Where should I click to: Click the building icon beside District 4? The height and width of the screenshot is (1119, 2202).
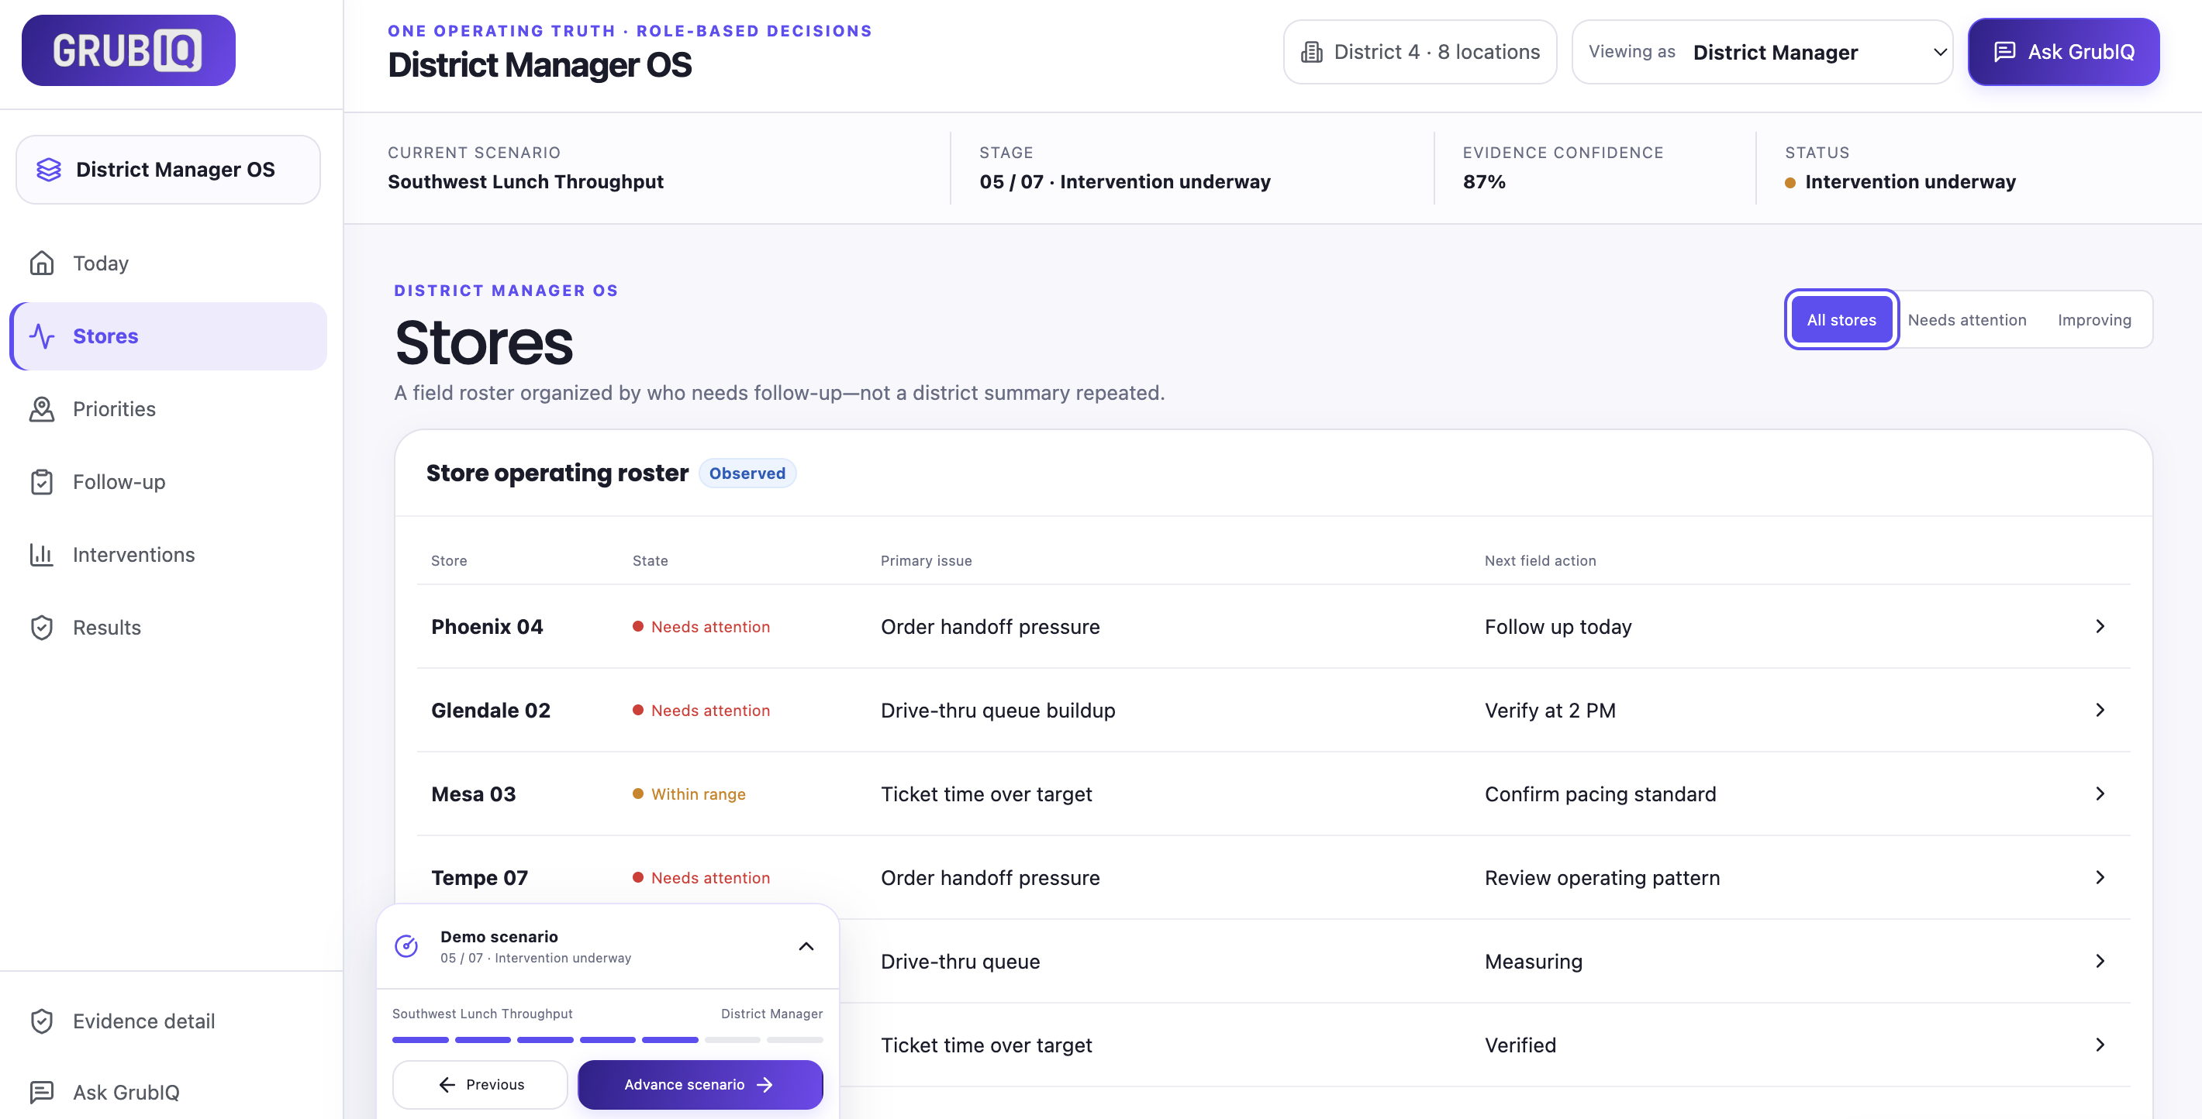(1311, 52)
